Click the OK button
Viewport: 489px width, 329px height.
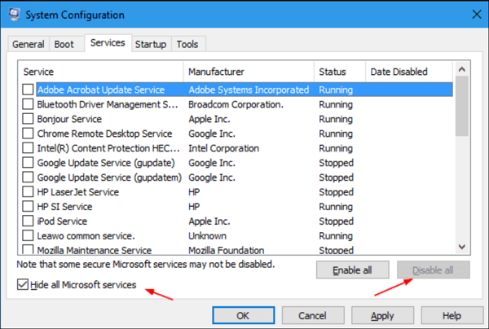click(x=243, y=315)
